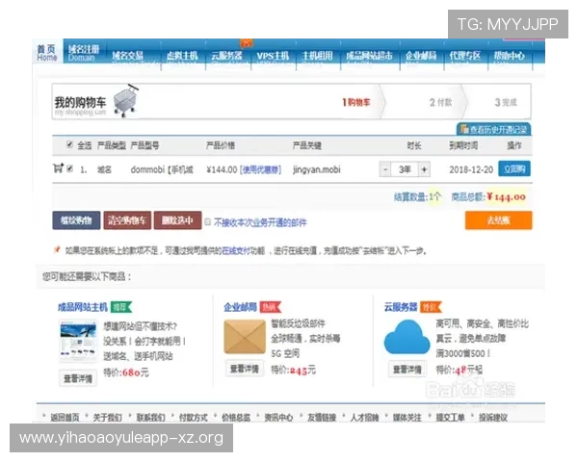This screenshot has width=578, height=462.
Task: Click 查看详情 under 云服务器
Action: pyautogui.click(x=407, y=370)
